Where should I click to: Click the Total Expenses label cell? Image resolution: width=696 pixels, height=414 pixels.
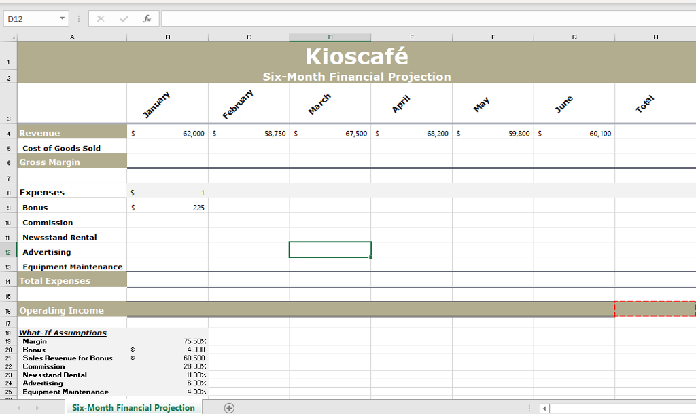point(72,280)
